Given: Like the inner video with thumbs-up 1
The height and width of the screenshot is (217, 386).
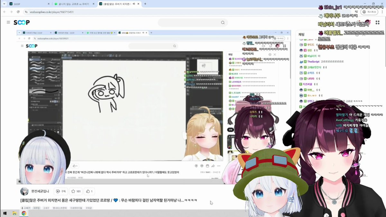Looking at the screenshot, I should click(x=75, y=166).
